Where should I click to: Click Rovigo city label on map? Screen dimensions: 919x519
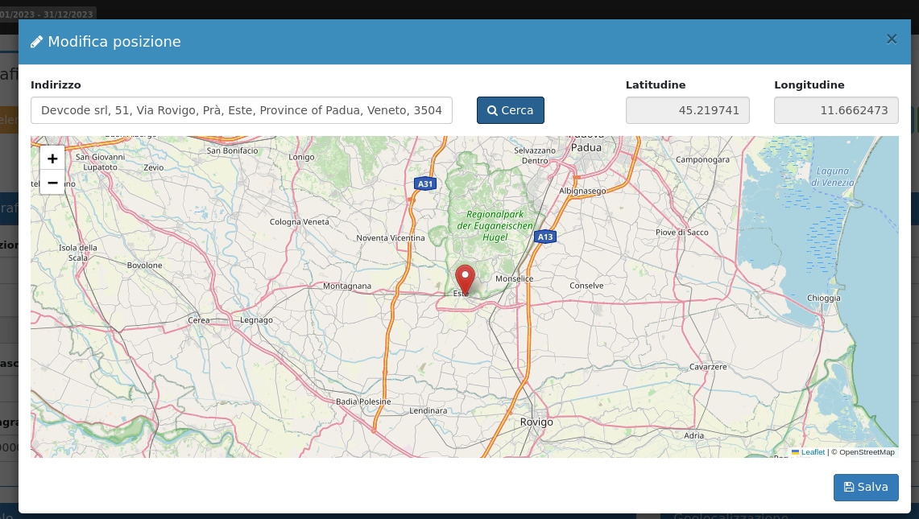(x=536, y=422)
